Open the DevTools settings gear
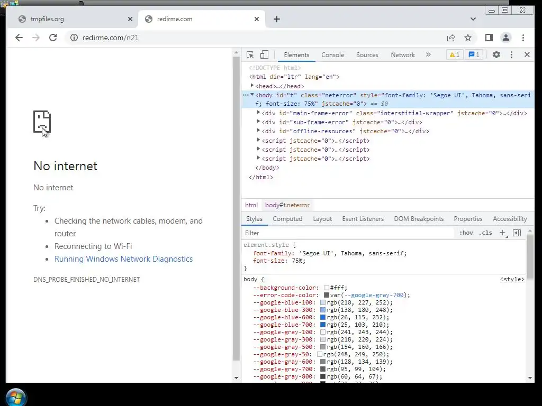The image size is (542, 406). pyautogui.click(x=496, y=54)
